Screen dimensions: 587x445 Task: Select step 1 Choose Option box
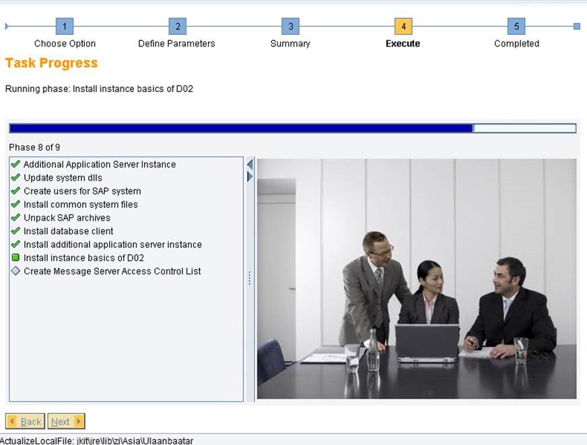(65, 26)
